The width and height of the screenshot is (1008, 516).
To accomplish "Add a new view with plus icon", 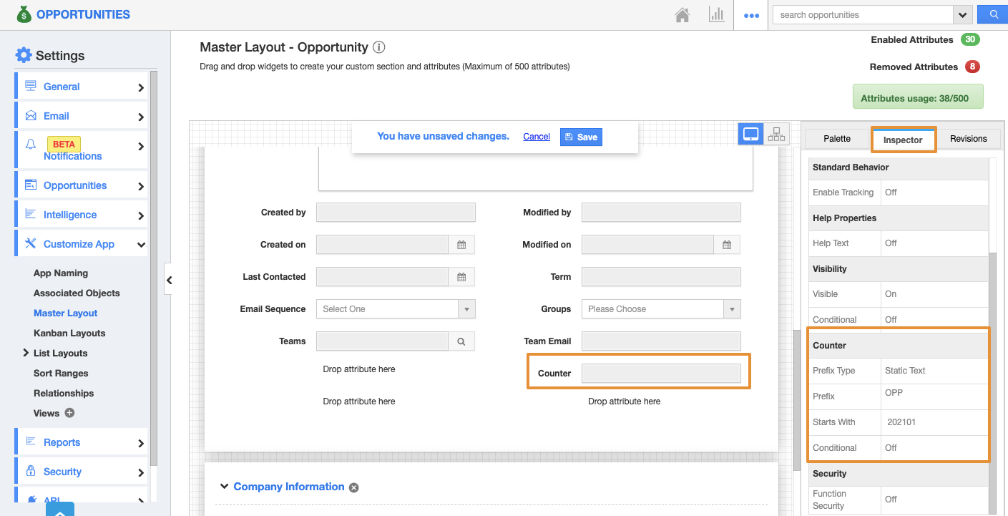I will (x=69, y=413).
